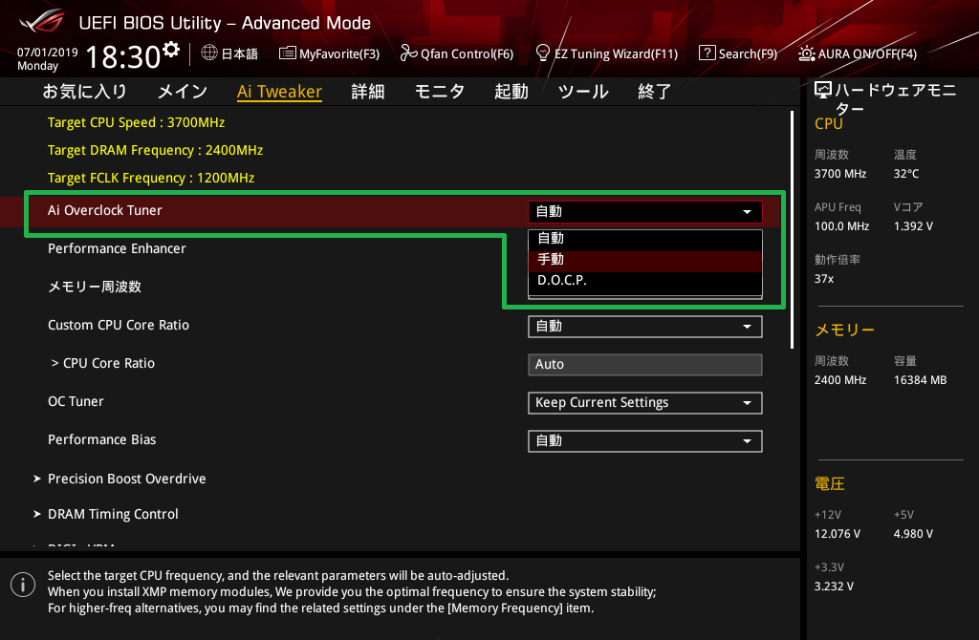979x640 pixels.
Task: Click the 07/01/2019 date text
Action: tap(48, 53)
